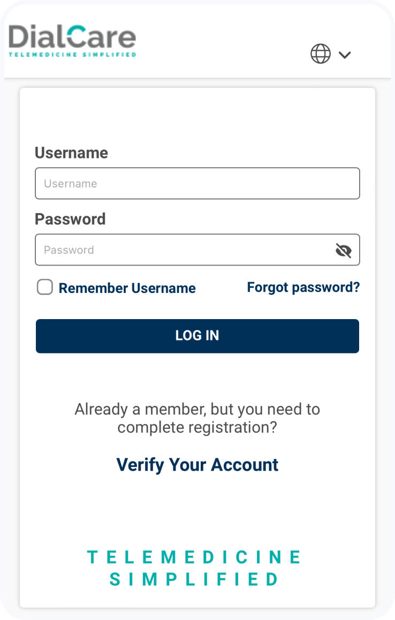Click the 'complete registration?' text line
The height and width of the screenshot is (620, 395).
pos(197,428)
